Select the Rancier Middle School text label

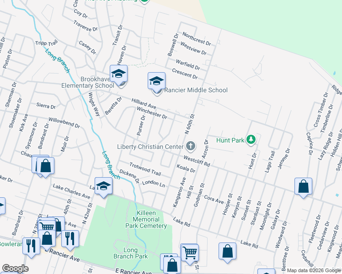[196, 90]
